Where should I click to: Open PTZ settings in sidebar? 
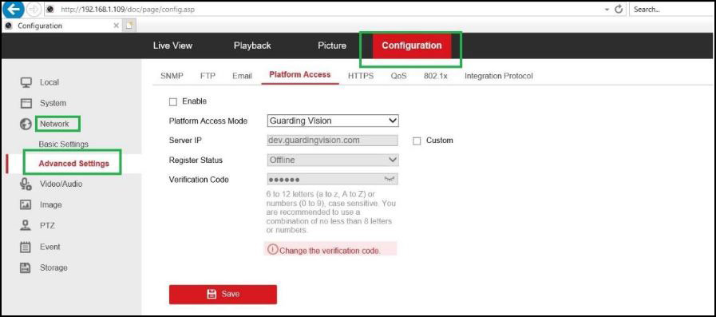(x=47, y=226)
